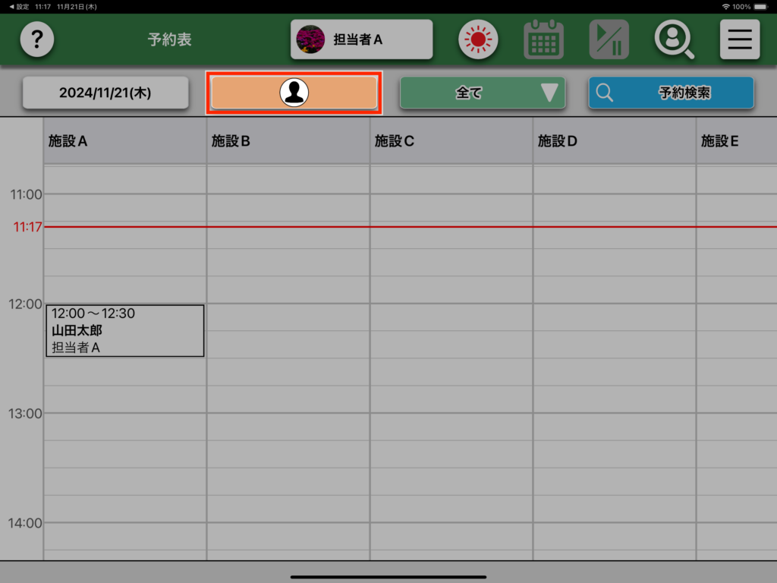Open the 2024/11/21(木) date picker
Viewport: 777px width, 583px height.
[x=105, y=93]
